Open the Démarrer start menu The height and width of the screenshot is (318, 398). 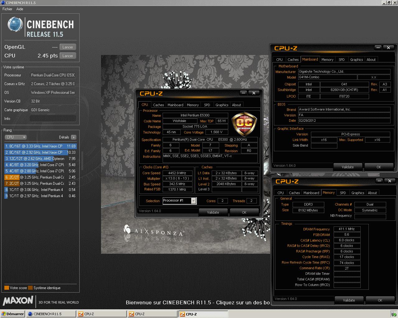13,314
